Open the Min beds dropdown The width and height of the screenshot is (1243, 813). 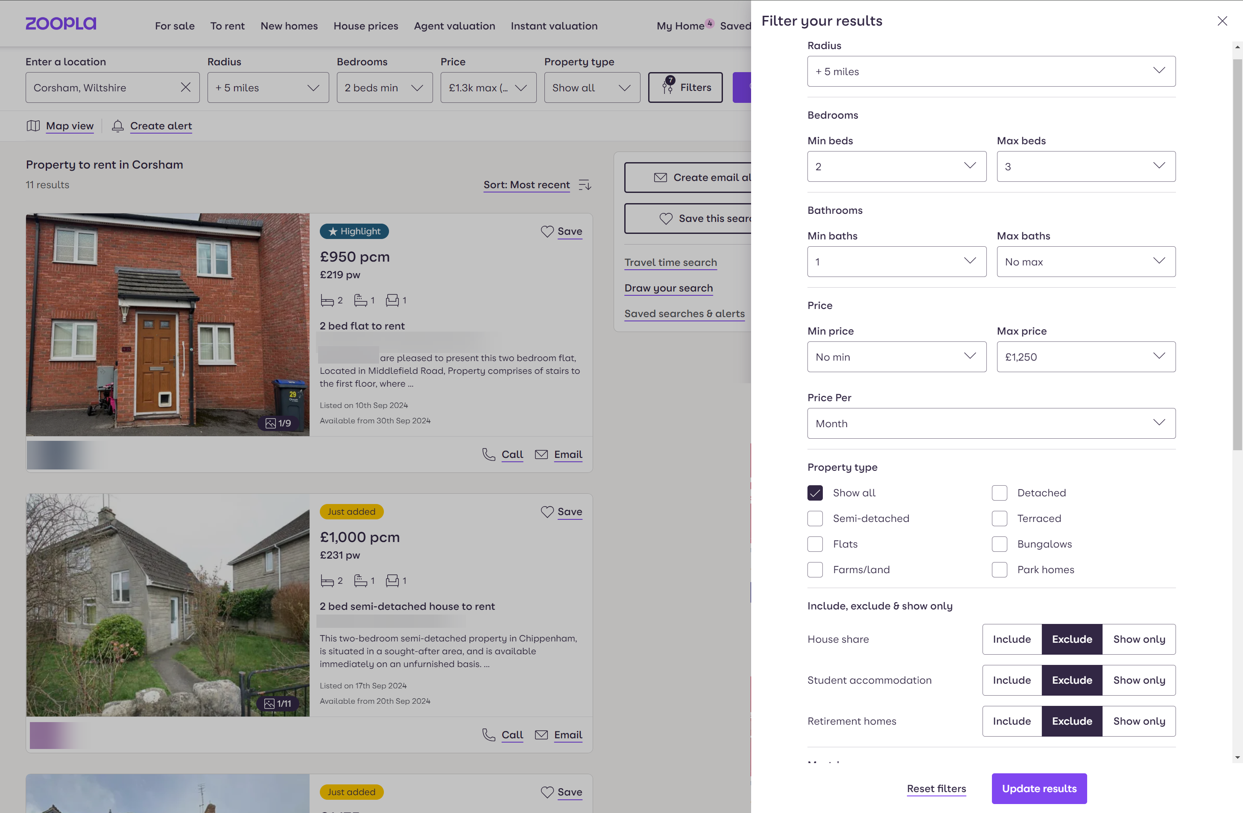(x=896, y=166)
